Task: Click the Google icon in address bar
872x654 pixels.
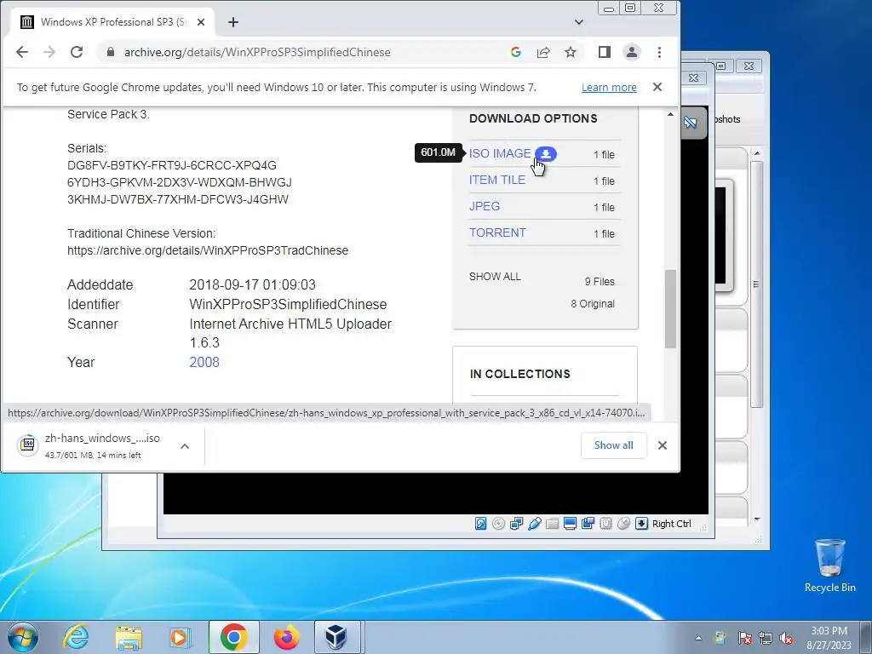Action: (515, 52)
